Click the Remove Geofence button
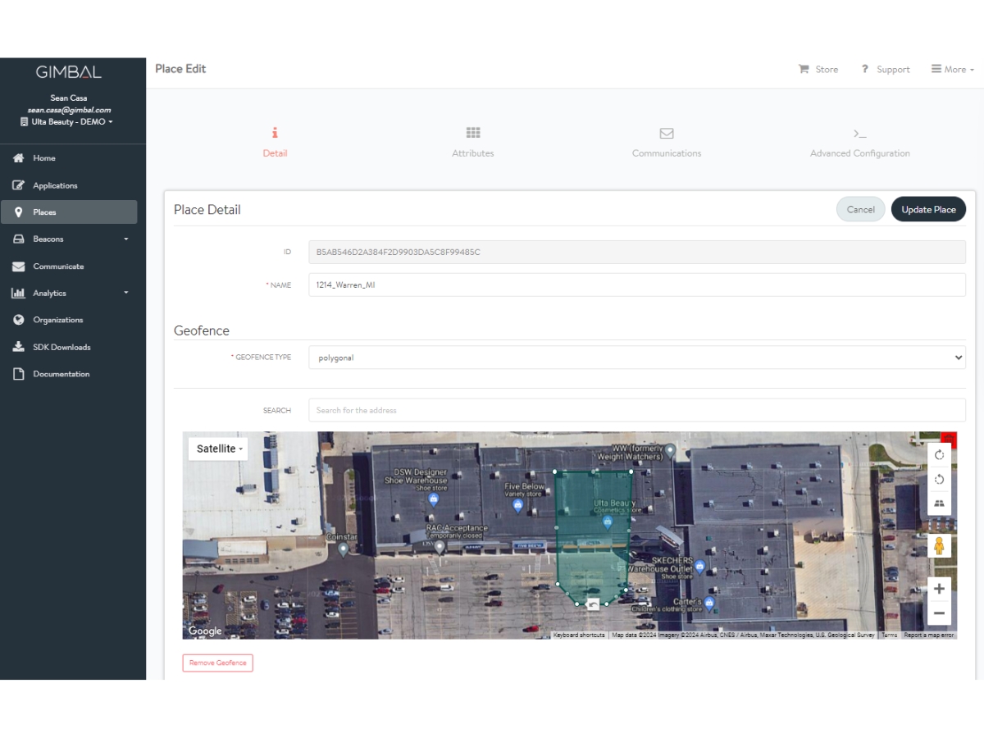The image size is (984, 738). click(218, 663)
